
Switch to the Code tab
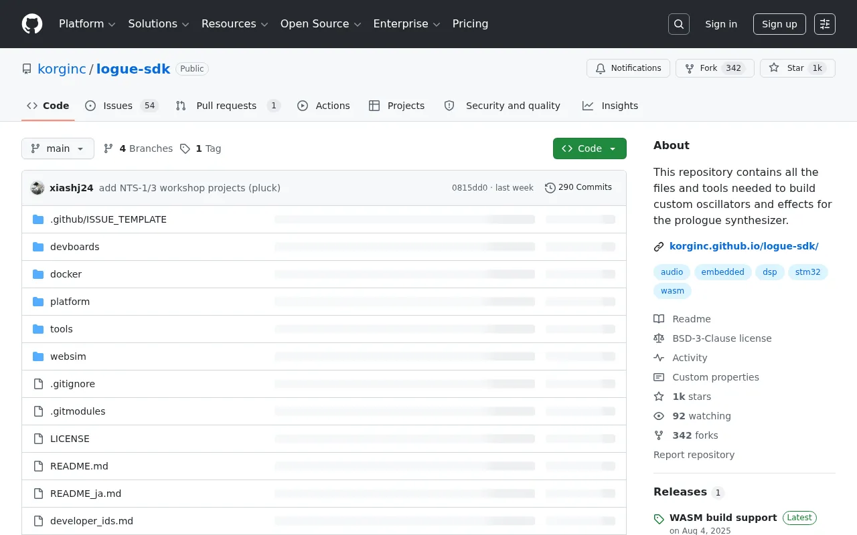tap(48, 106)
